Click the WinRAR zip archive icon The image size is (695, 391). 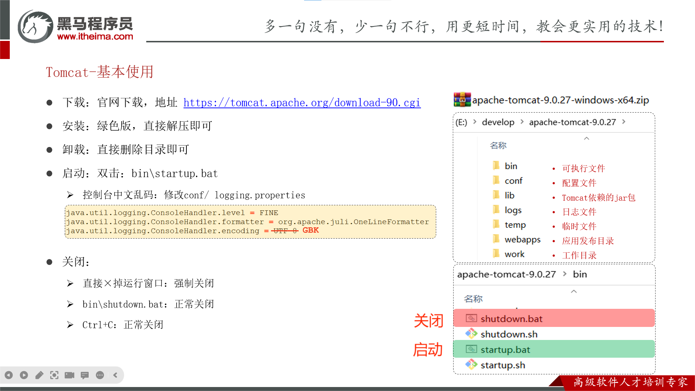(x=462, y=100)
